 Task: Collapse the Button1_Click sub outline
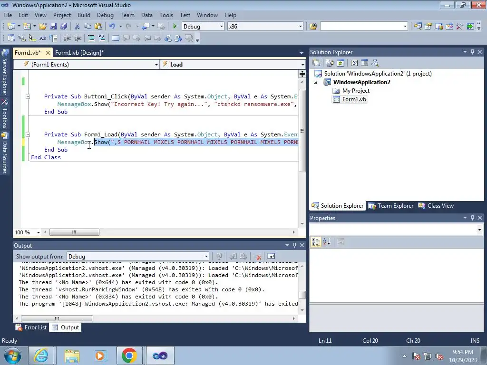(x=28, y=96)
